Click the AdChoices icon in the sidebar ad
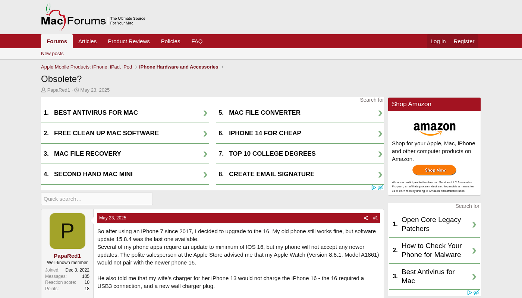This screenshot has height=298, width=522. pyautogui.click(x=469, y=293)
